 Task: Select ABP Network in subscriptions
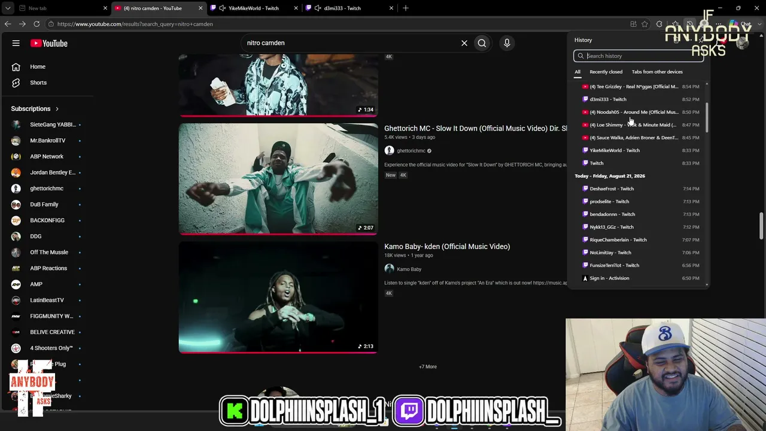(x=47, y=157)
